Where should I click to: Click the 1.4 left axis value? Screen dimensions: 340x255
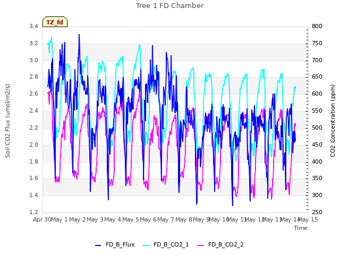click(x=33, y=195)
